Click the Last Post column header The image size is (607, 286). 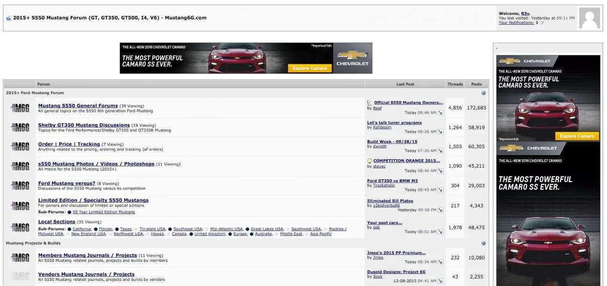405,84
